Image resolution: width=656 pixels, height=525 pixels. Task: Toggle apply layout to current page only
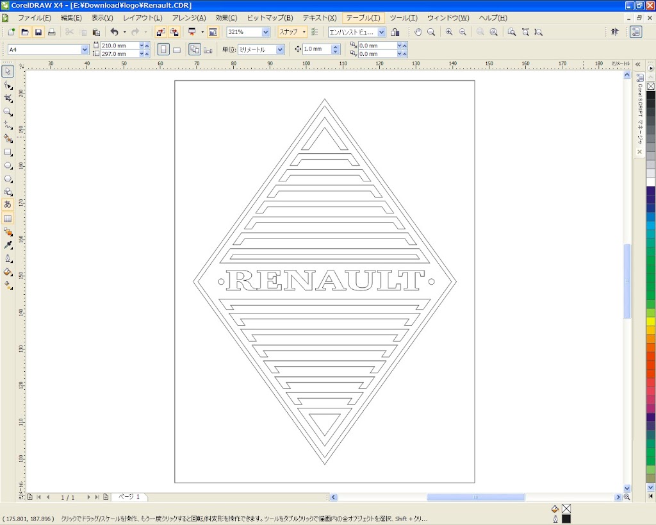tap(208, 49)
